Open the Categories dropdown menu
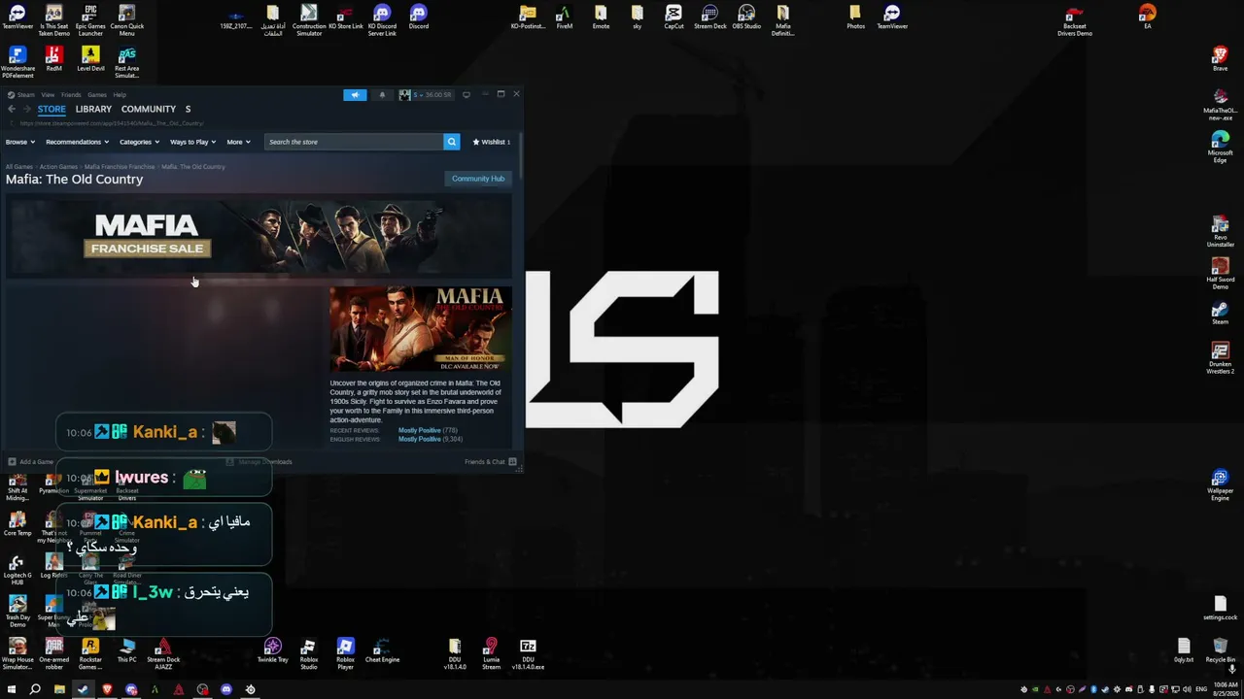Viewport: 1244px width, 699px height. [x=139, y=142]
